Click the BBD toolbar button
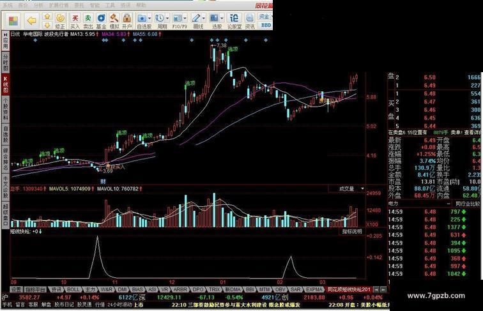Viewport: 483px width, 311px height. (266, 26)
